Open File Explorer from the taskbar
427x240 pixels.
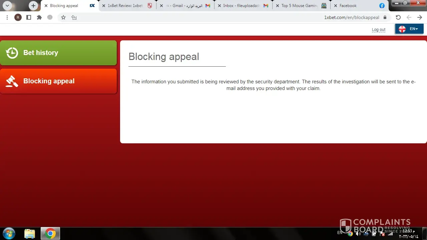pyautogui.click(x=30, y=233)
